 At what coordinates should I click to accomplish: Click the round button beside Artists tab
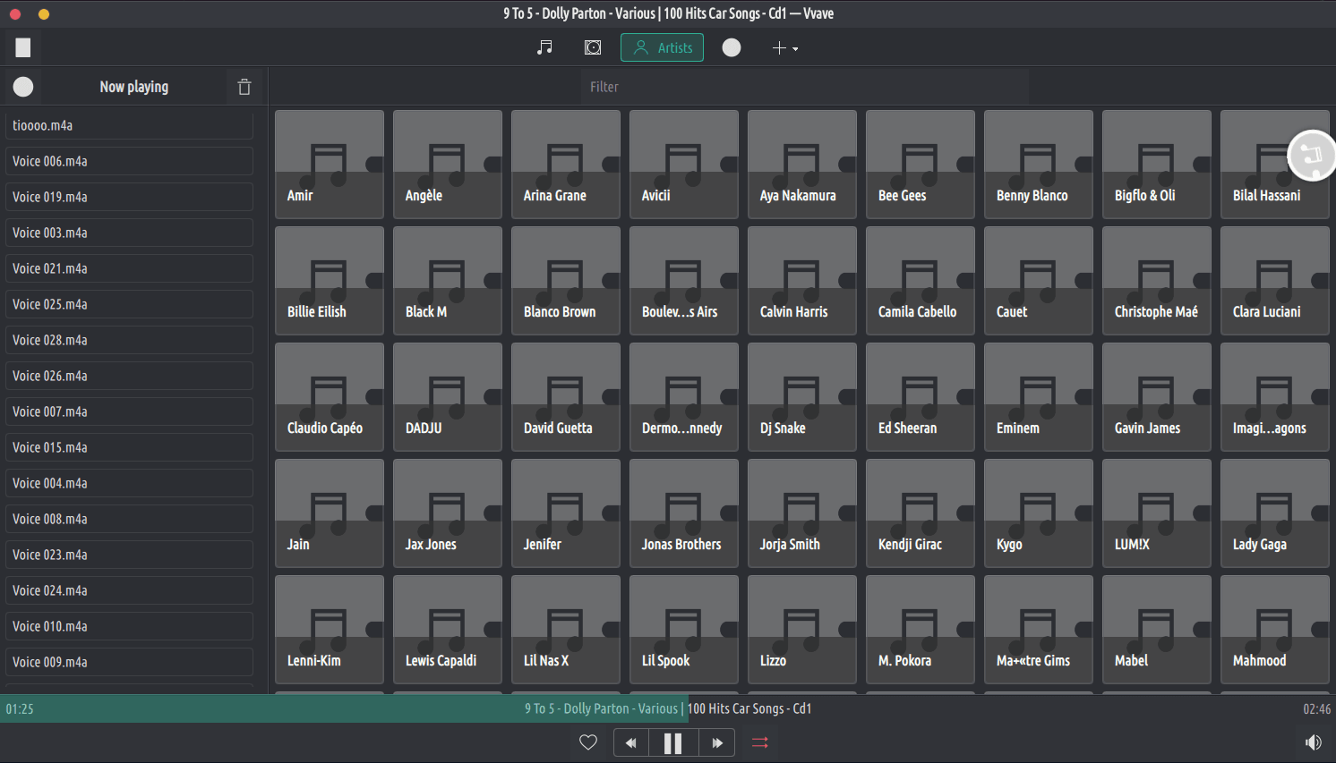pyautogui.click(x=732, y=47)
